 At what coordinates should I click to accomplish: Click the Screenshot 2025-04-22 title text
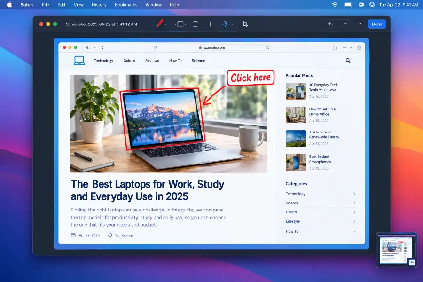(102, 24)
